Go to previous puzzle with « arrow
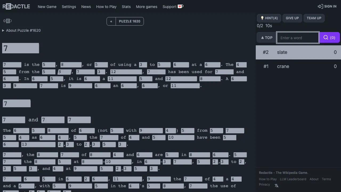341x192 pixels. [111, 21]
